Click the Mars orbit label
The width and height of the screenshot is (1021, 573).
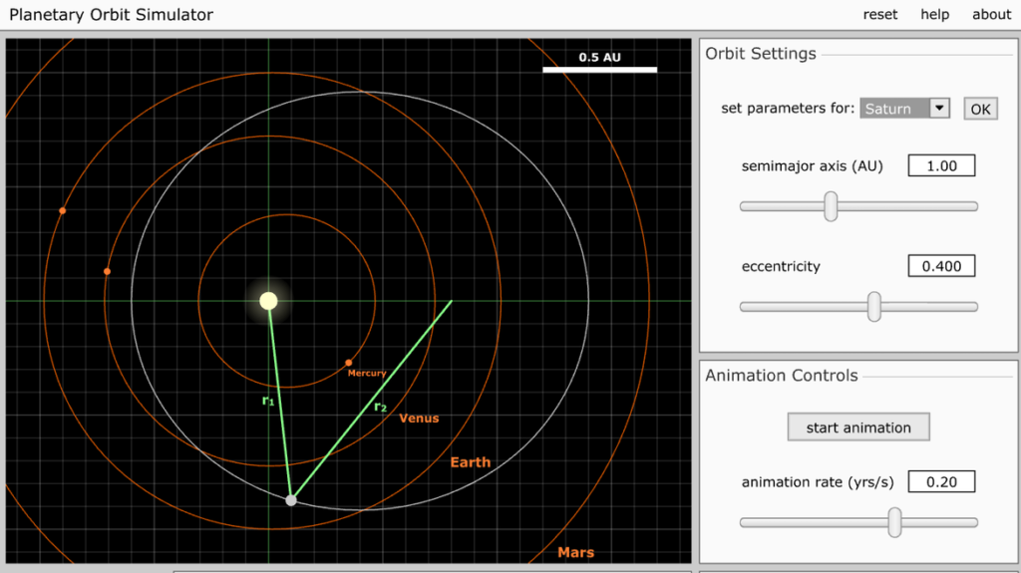[x=575, y=553]
